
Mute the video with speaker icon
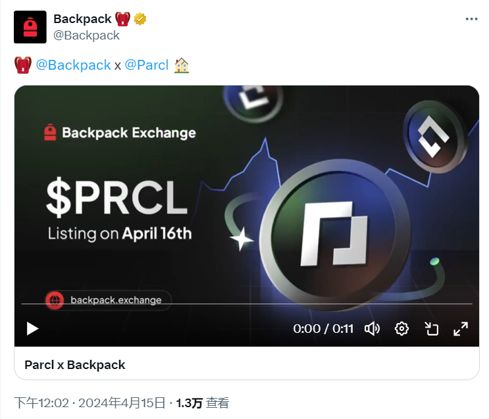tap(372, 329)
